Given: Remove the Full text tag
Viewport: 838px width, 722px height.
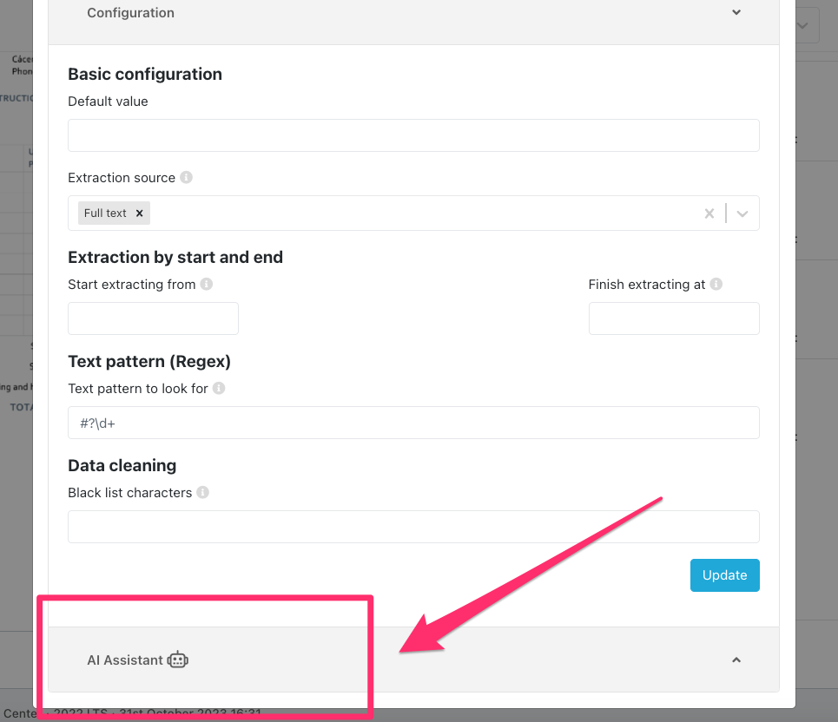Looking at the screenshot, I should click(x=139, y=213).
